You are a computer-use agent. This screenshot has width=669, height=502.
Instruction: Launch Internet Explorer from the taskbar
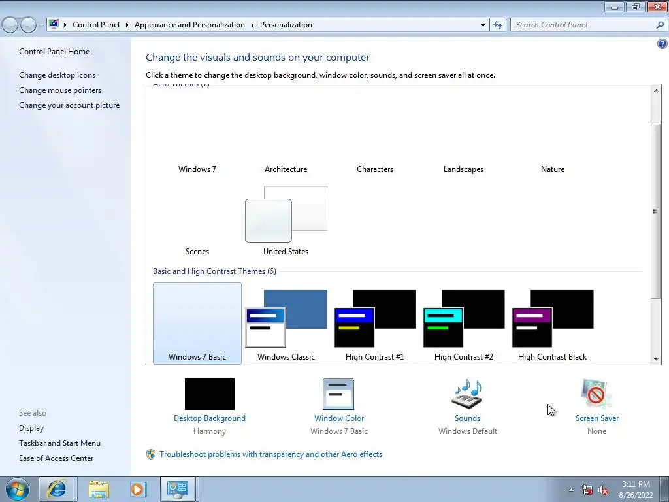pos(57,489)
